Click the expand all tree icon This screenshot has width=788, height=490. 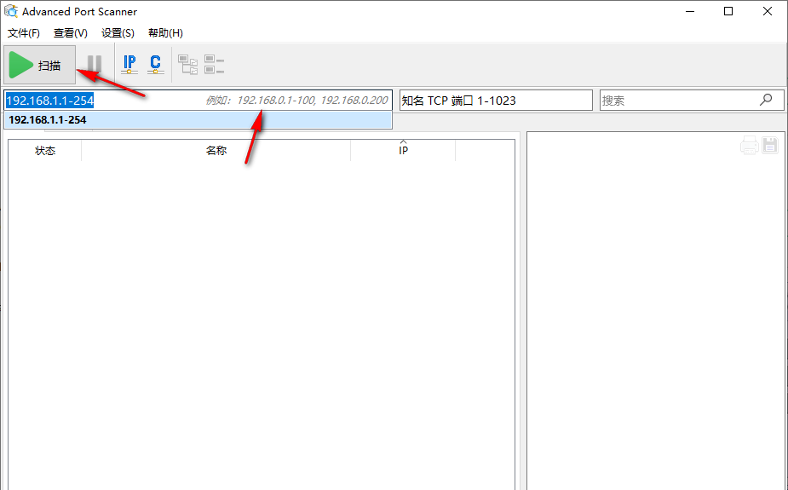point(187,65)
